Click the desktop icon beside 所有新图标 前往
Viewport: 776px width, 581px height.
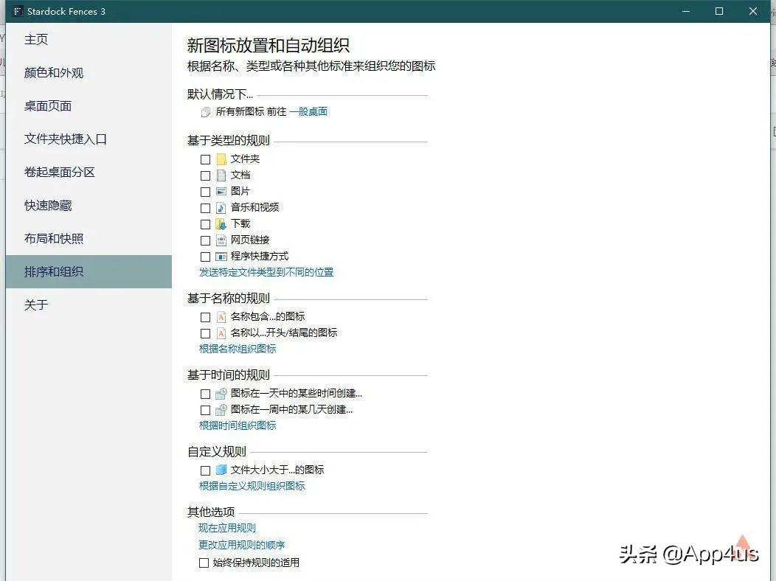coord(206,111)
